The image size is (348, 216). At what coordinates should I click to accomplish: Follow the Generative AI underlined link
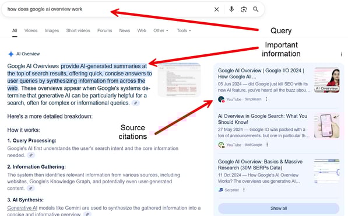pyautogui.click(x=22, y=208)
